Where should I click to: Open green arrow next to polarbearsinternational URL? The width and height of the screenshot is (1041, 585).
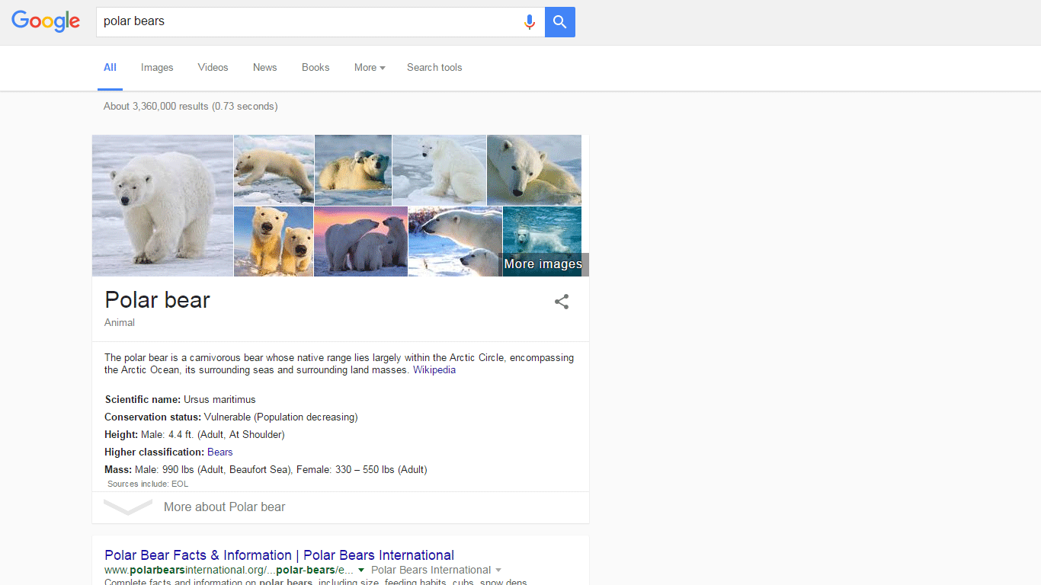tap(361, 570)
